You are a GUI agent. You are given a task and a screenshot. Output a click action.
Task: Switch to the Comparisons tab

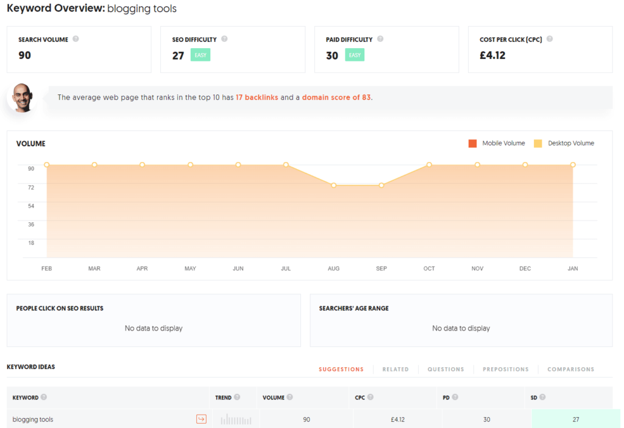570,370
